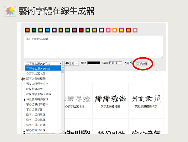The width and height of the screenshot is (188, 142).
Task: Choose the yellow swatch with magenta border
Action: (122, 30)
